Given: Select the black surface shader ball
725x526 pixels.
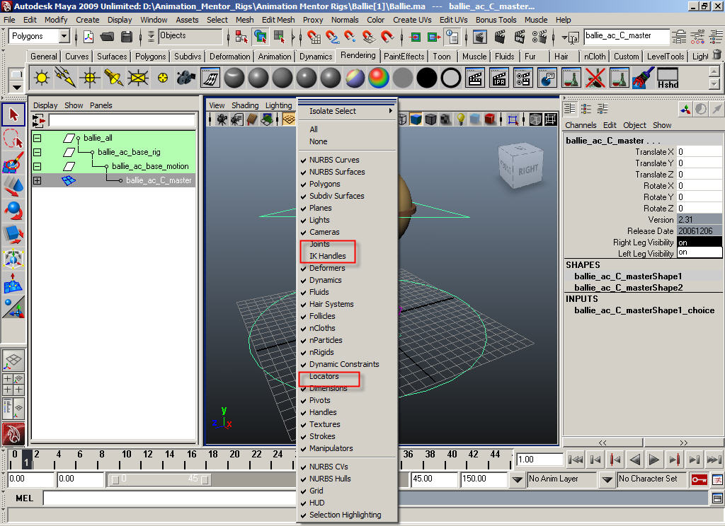Looking at the screenshot, I should [427, 78].
